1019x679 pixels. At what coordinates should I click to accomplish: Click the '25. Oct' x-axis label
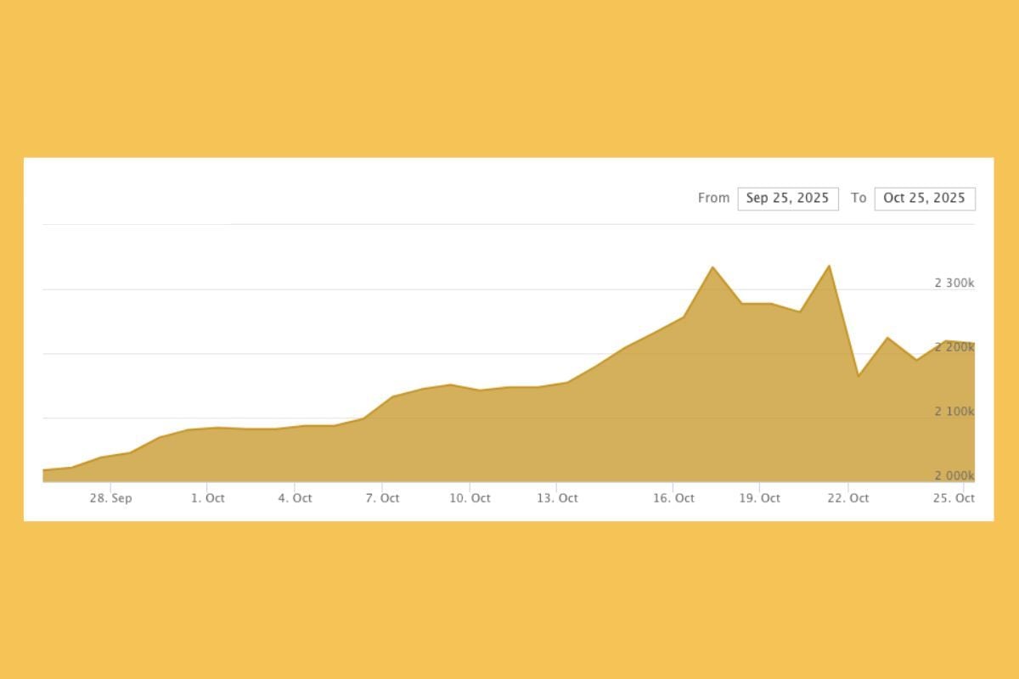pyautogui.click(x=954, y=498)
